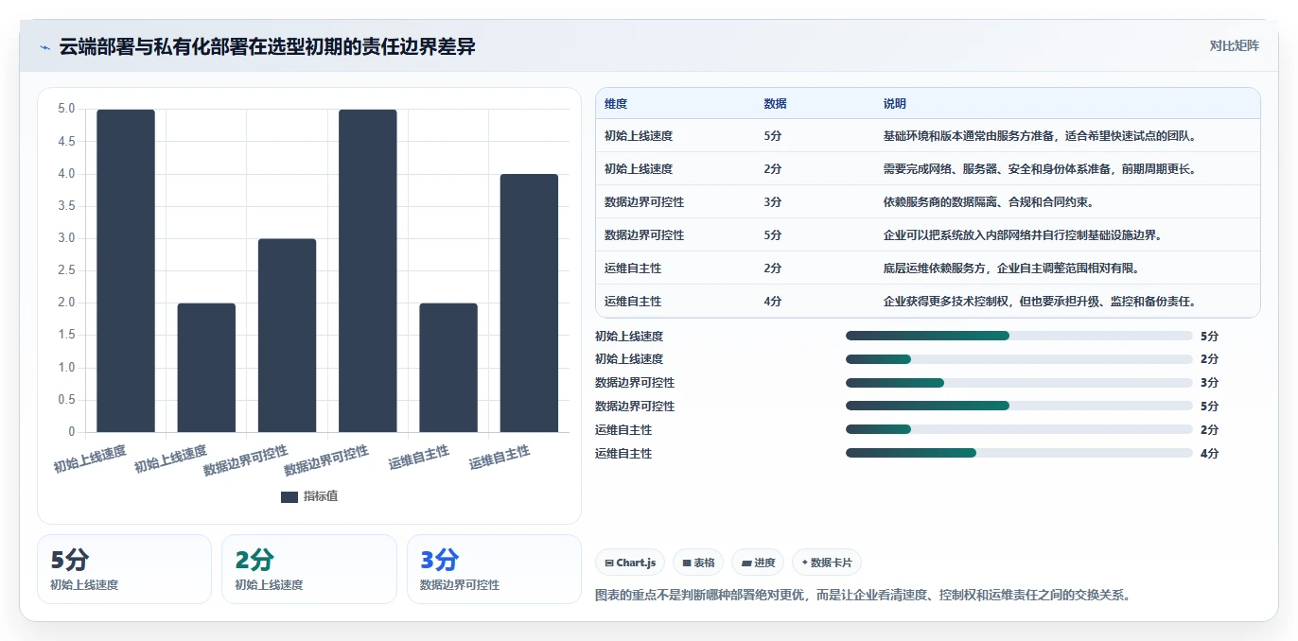
Task: Click the 数据边界可控性 chart bar valued 3.0
Action: 287,336
